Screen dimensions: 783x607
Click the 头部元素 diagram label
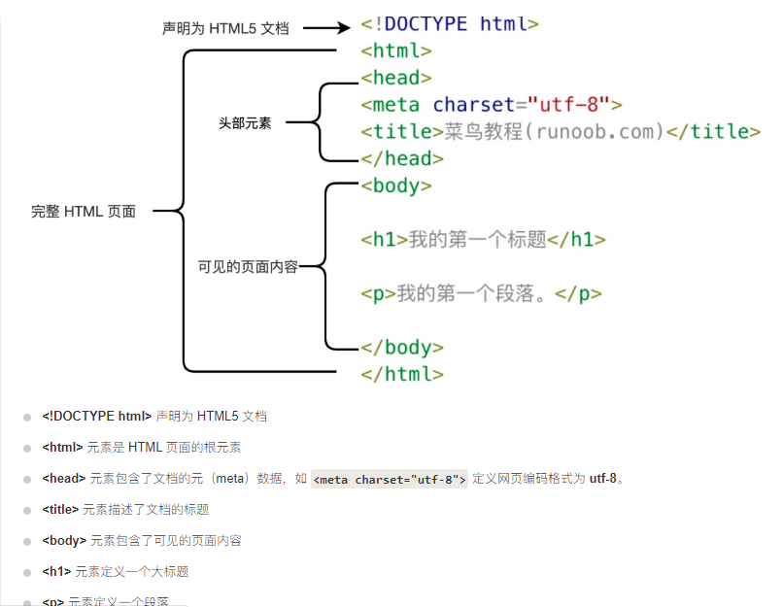pos(245,122)
